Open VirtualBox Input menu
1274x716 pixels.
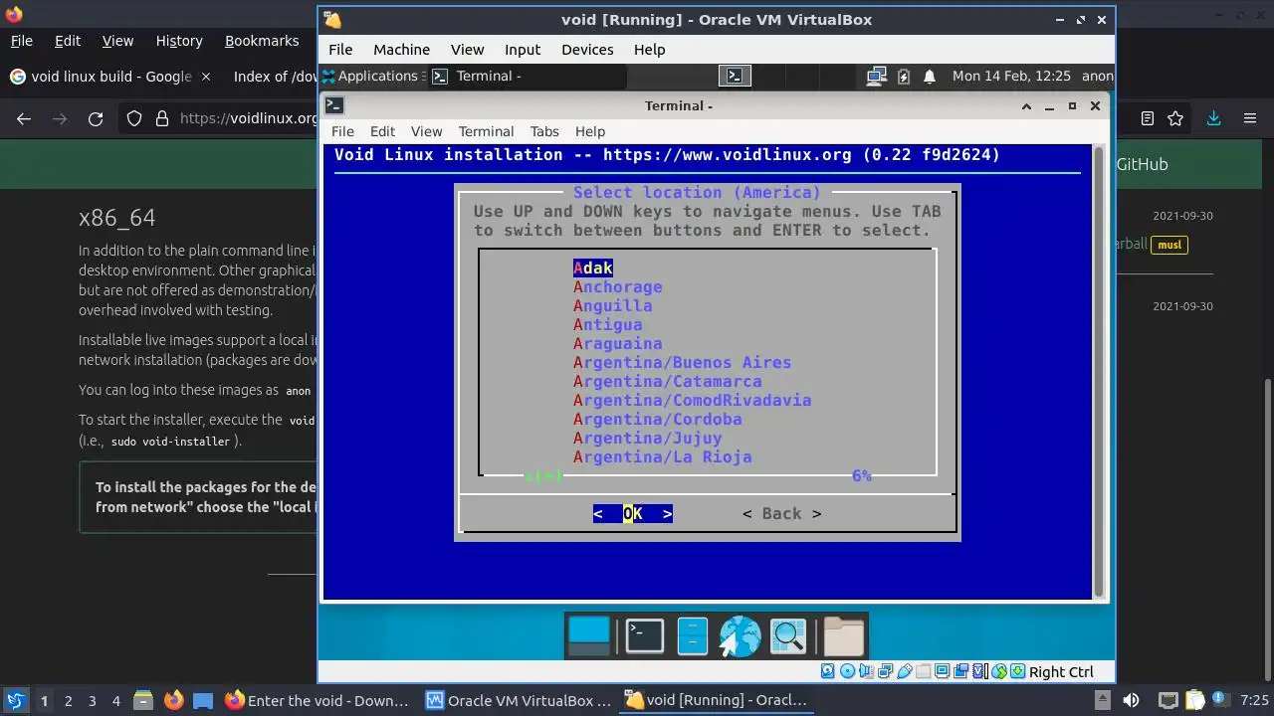coord(523,49)
